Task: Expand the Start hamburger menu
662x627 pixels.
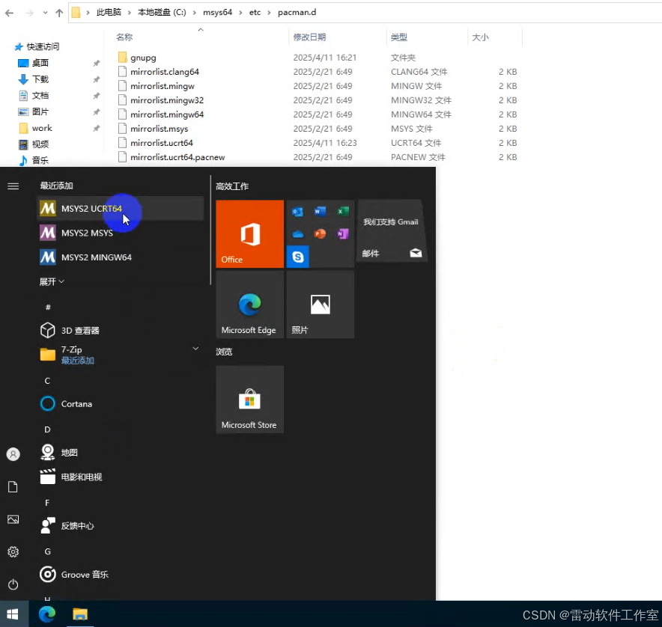Action: tap(13, 186)
